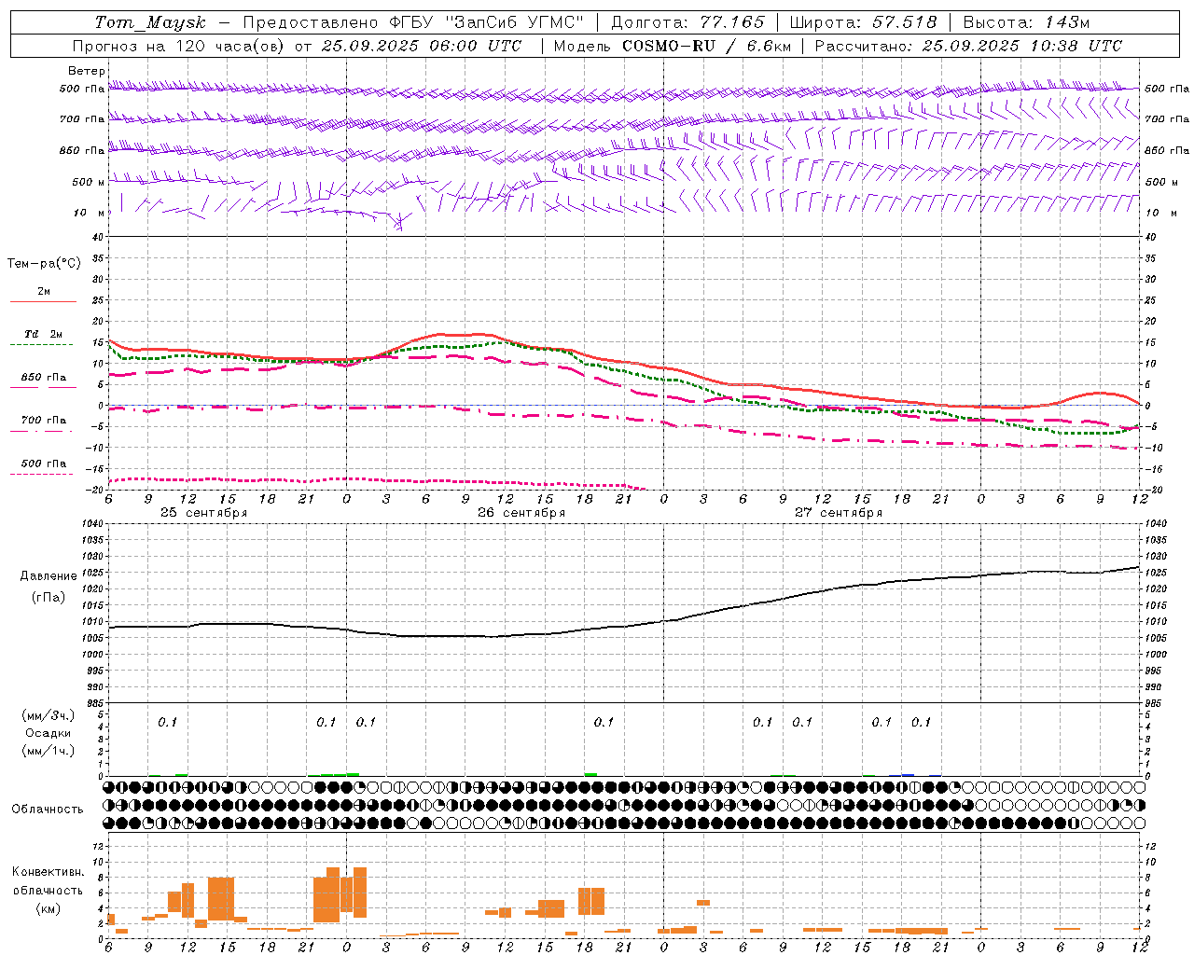The height and width of the screenshot is (955, 1194).
Task: Click the 985 label on right pressure axis
Action: 1155,703
